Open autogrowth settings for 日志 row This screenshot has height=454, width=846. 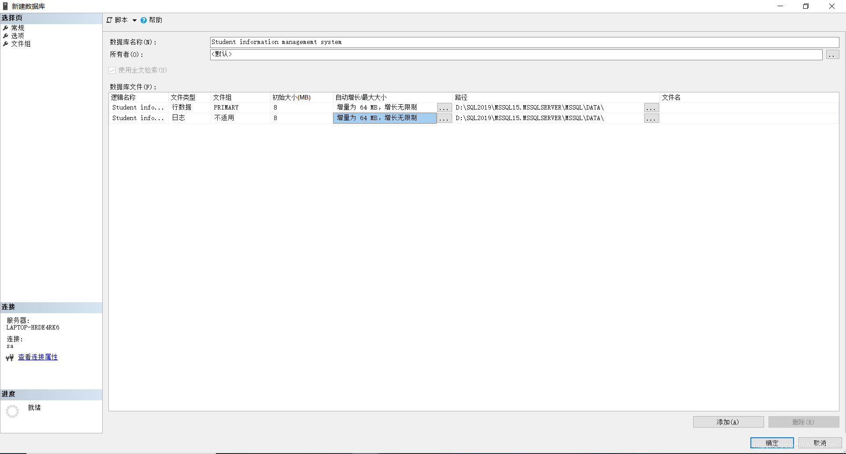[x=444, y=118]
